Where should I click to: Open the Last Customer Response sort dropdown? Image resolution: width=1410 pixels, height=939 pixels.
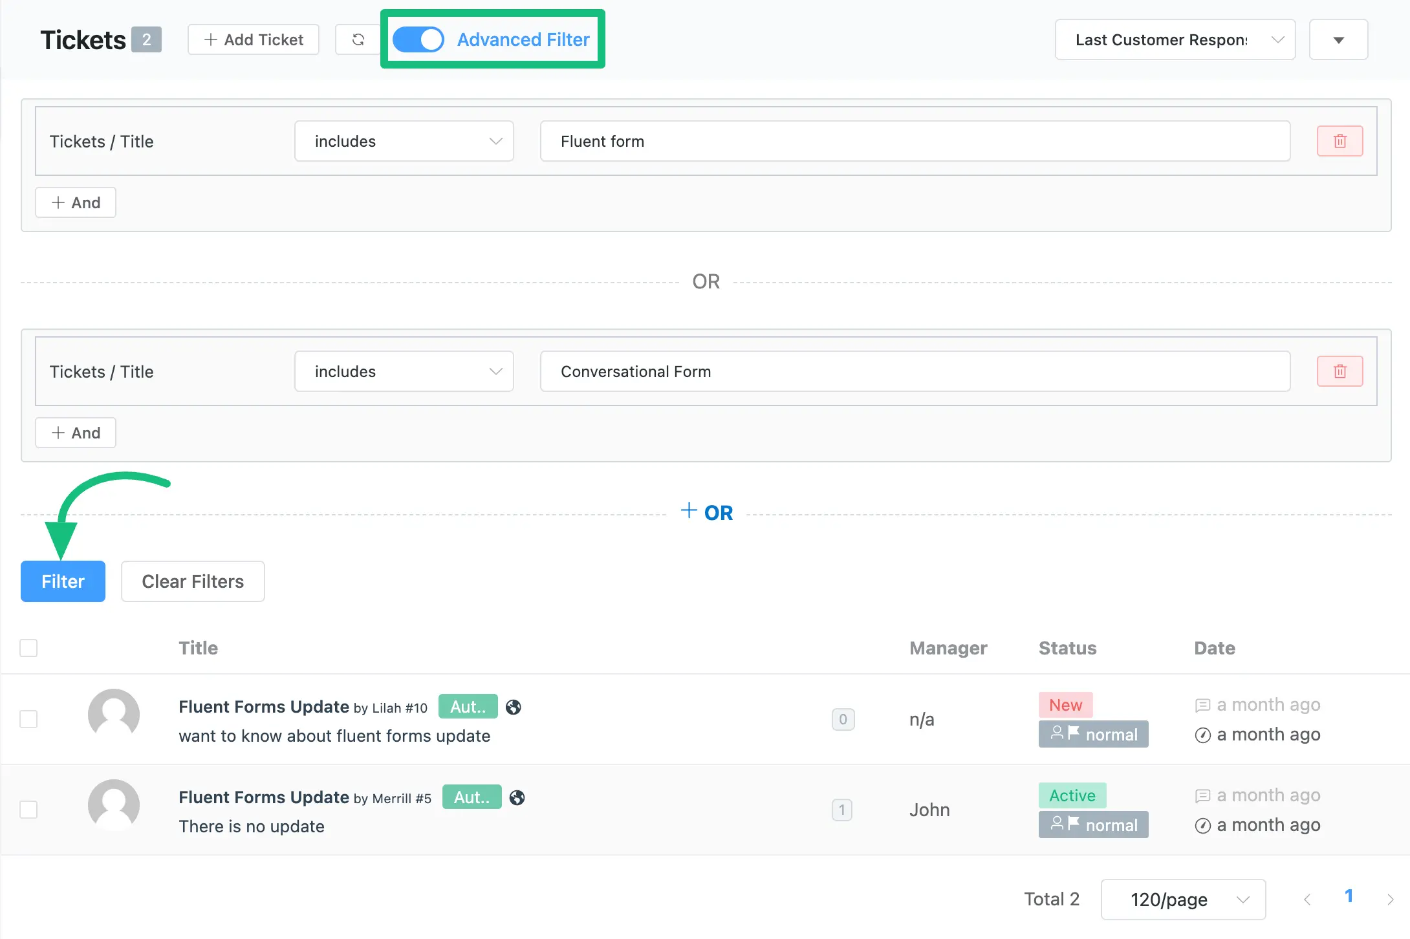coord(1175,39)
